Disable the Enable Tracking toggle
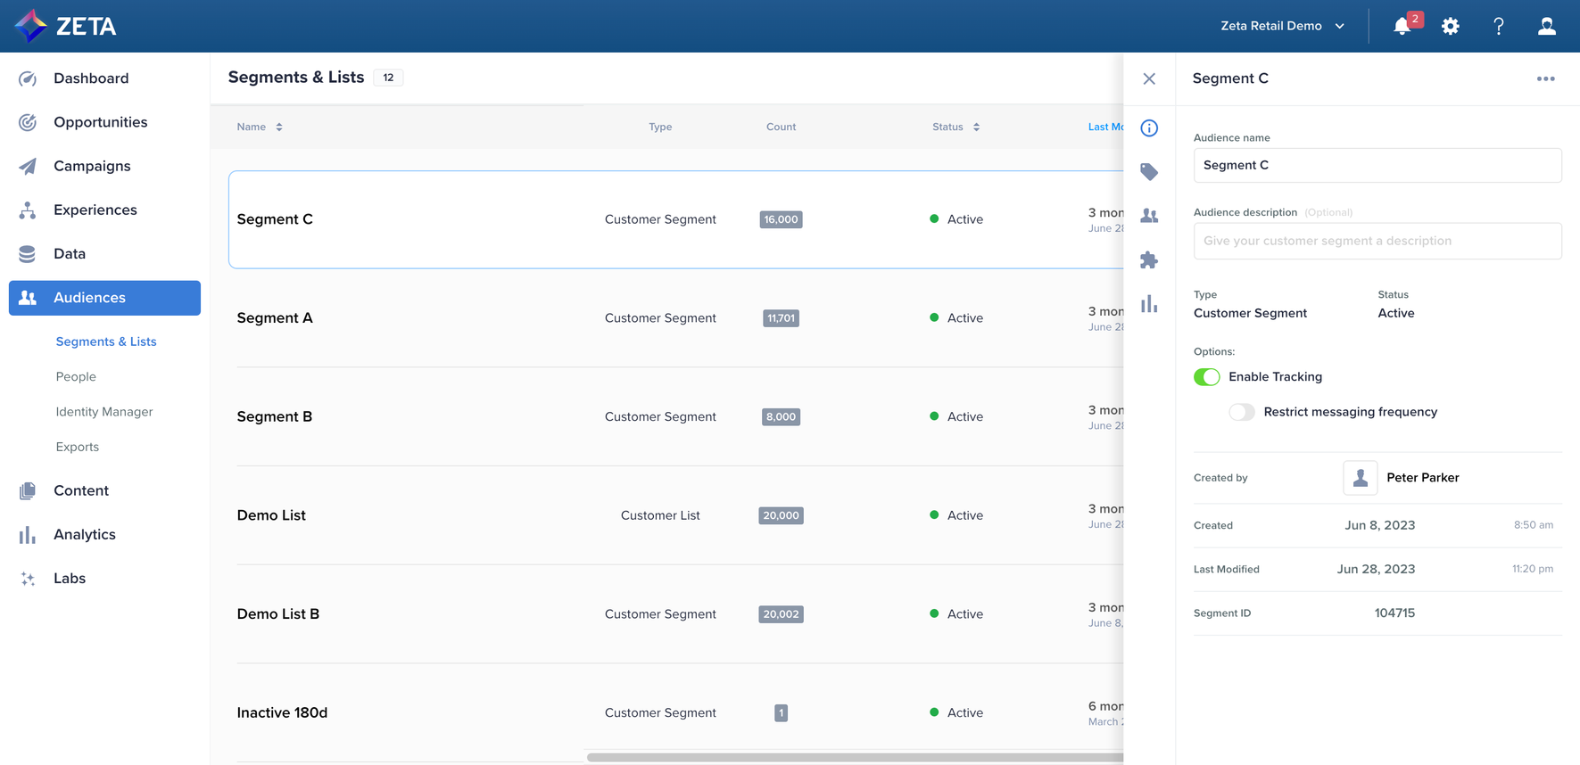This screenshot has width=1580, height=765. click(x=1206, y=377)
